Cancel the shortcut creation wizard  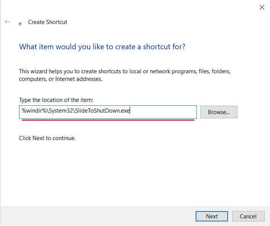[x=248, y=216]
